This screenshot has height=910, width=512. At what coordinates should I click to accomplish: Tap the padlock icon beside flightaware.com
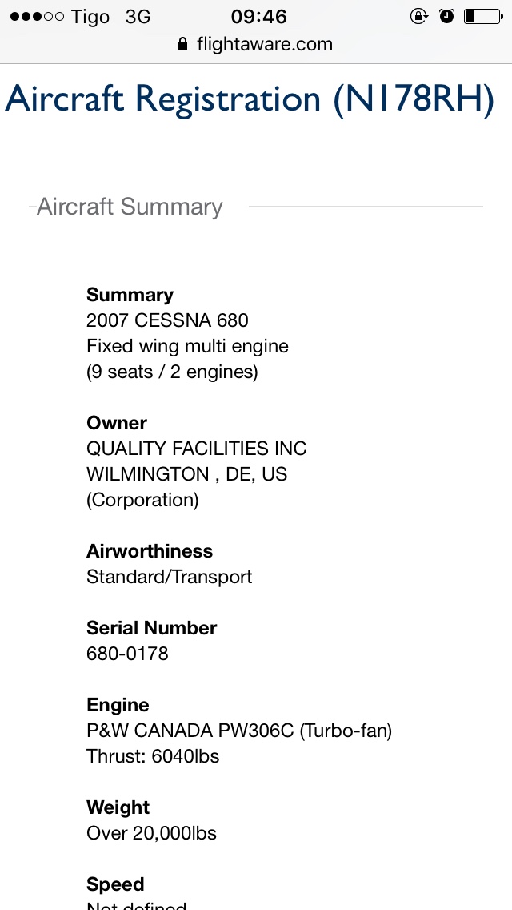(183, 43)
